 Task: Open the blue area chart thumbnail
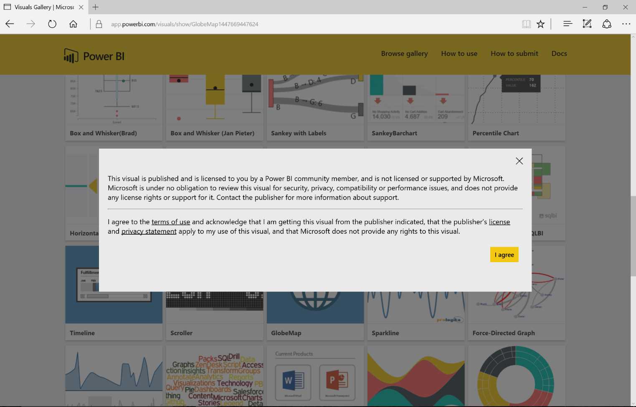[x=114, y=376]
